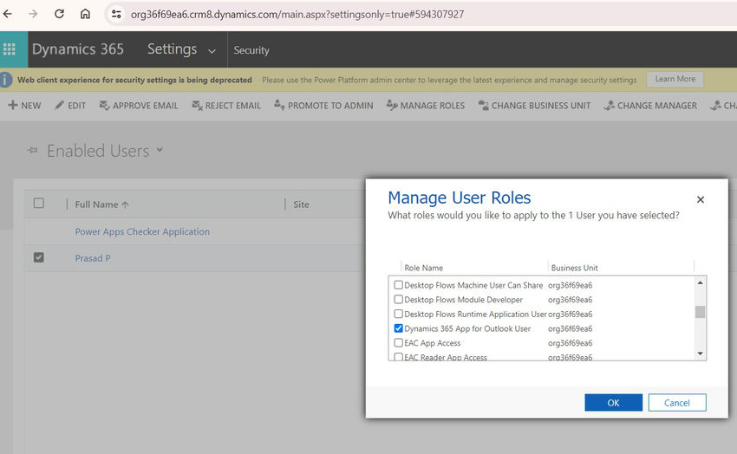The image size is (737, 454).
Task: Open the Security area in nav bar
Action: pyautogui.click(x=251, y=50)
